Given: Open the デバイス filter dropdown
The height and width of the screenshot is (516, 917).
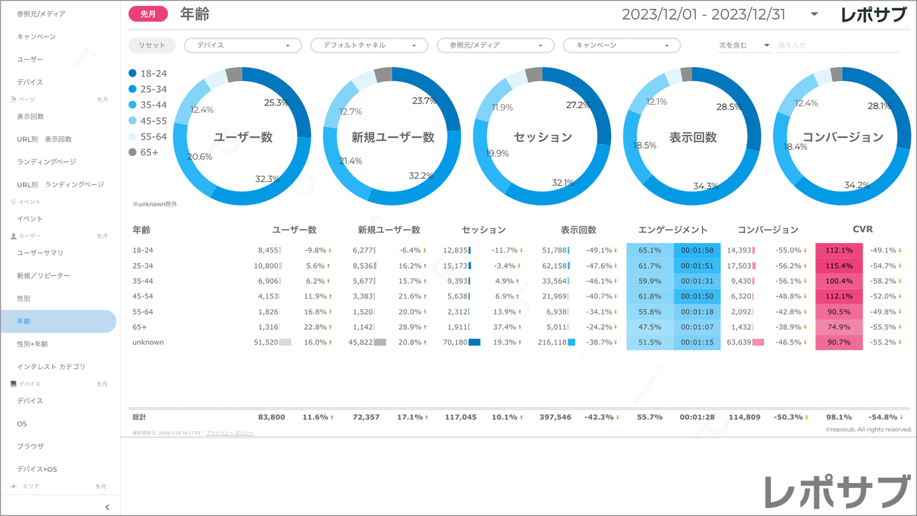Looking at the screenshot, I should pyautogui.click(x=242, y=46).
